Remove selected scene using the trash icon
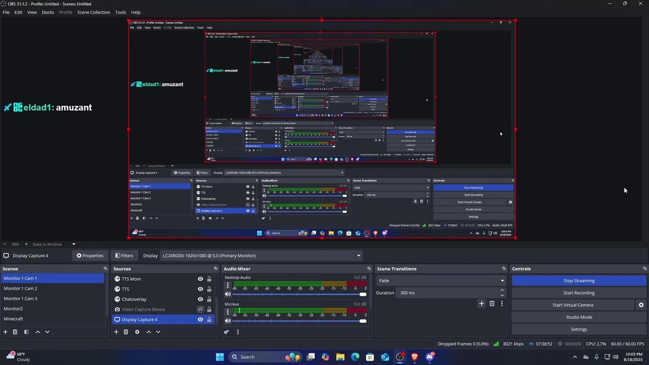This screenshot has width=649, height=365. click(x=15, y=332)
